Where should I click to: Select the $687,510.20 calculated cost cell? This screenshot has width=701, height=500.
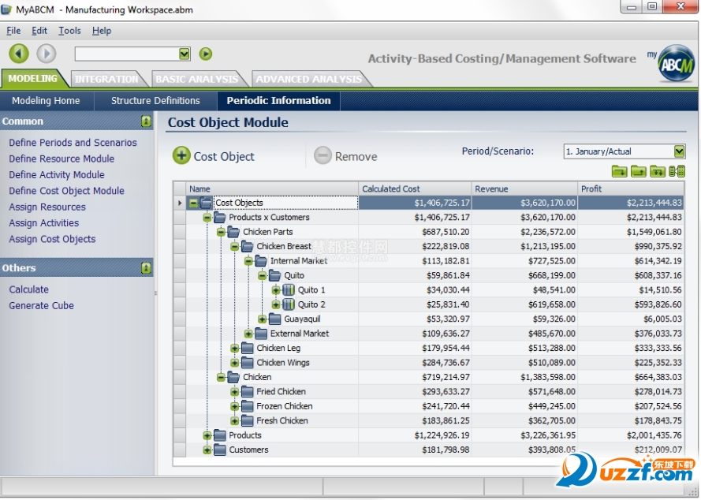pos(415,232)
